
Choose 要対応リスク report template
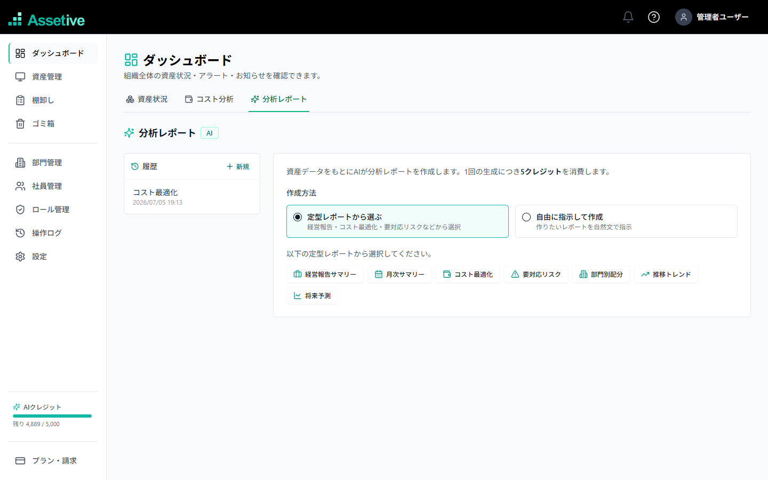tap(536, 274)
